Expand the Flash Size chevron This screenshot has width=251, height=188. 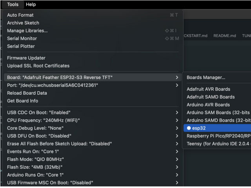click(x=177, y=167)
